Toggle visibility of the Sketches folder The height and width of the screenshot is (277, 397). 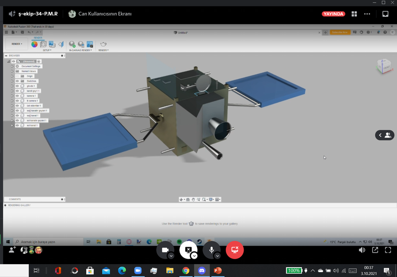tap(17, 81)
